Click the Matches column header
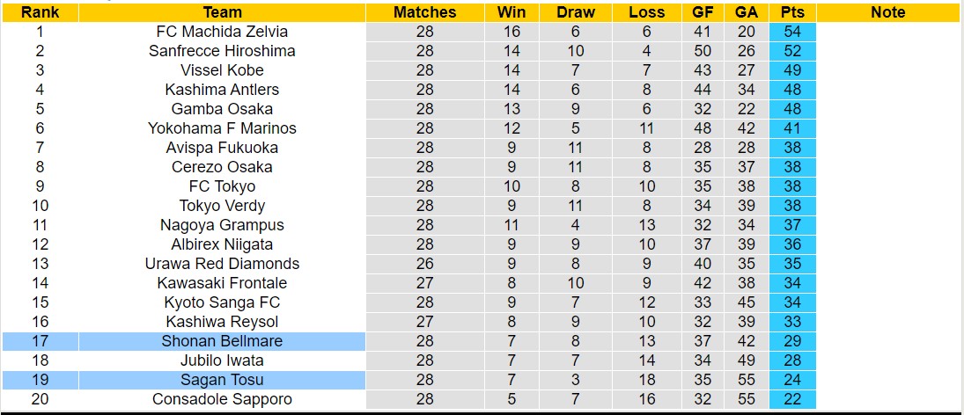 tap(424, 12)
